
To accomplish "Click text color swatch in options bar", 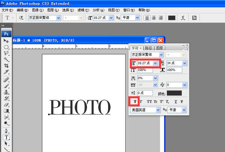I will click(172, 18).
